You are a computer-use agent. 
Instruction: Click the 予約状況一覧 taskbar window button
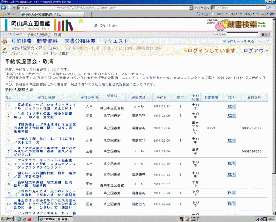pyautogui.click(x=55, y=219)
